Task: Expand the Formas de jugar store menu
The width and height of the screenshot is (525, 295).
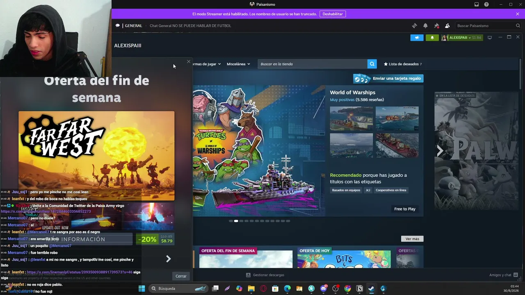Action: [x=207, y=64]
